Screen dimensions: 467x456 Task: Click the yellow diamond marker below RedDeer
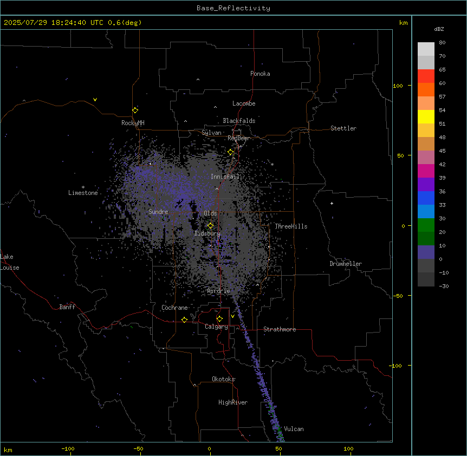pyautogui.click(x=231, y=152)
